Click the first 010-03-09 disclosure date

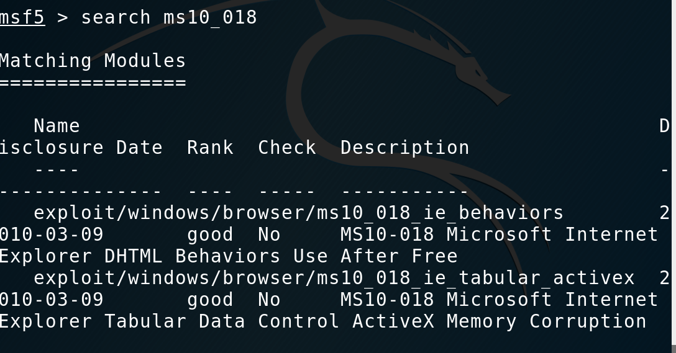point(52,235)
